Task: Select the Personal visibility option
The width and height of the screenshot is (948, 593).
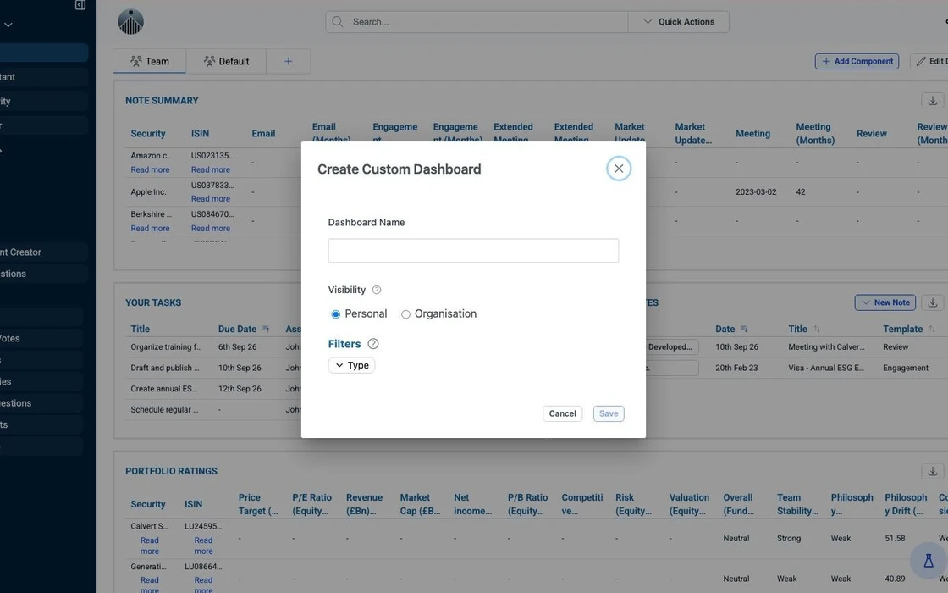Action: pos(335,314)
